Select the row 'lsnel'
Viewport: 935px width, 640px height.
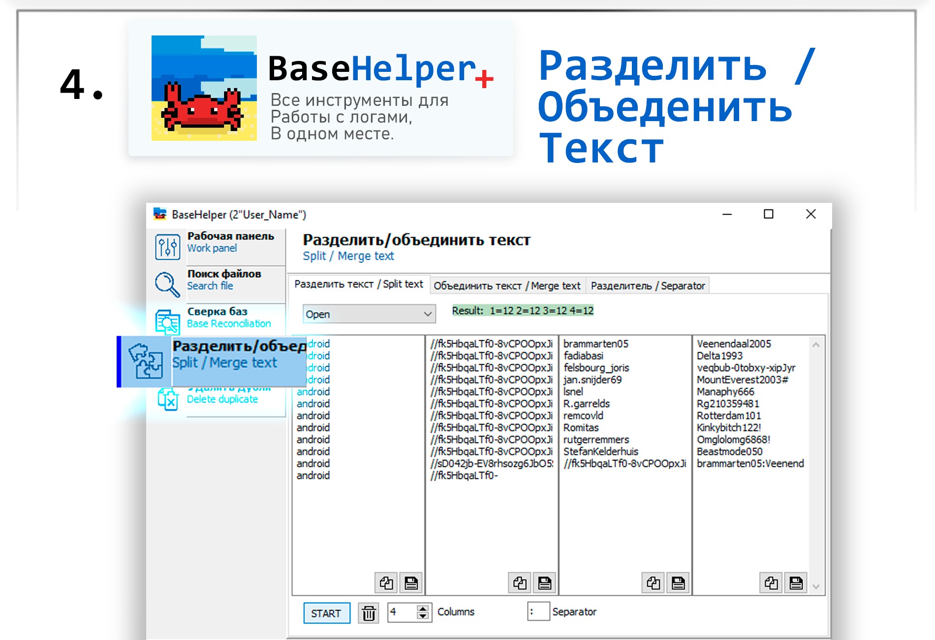(x=573, y=392)
